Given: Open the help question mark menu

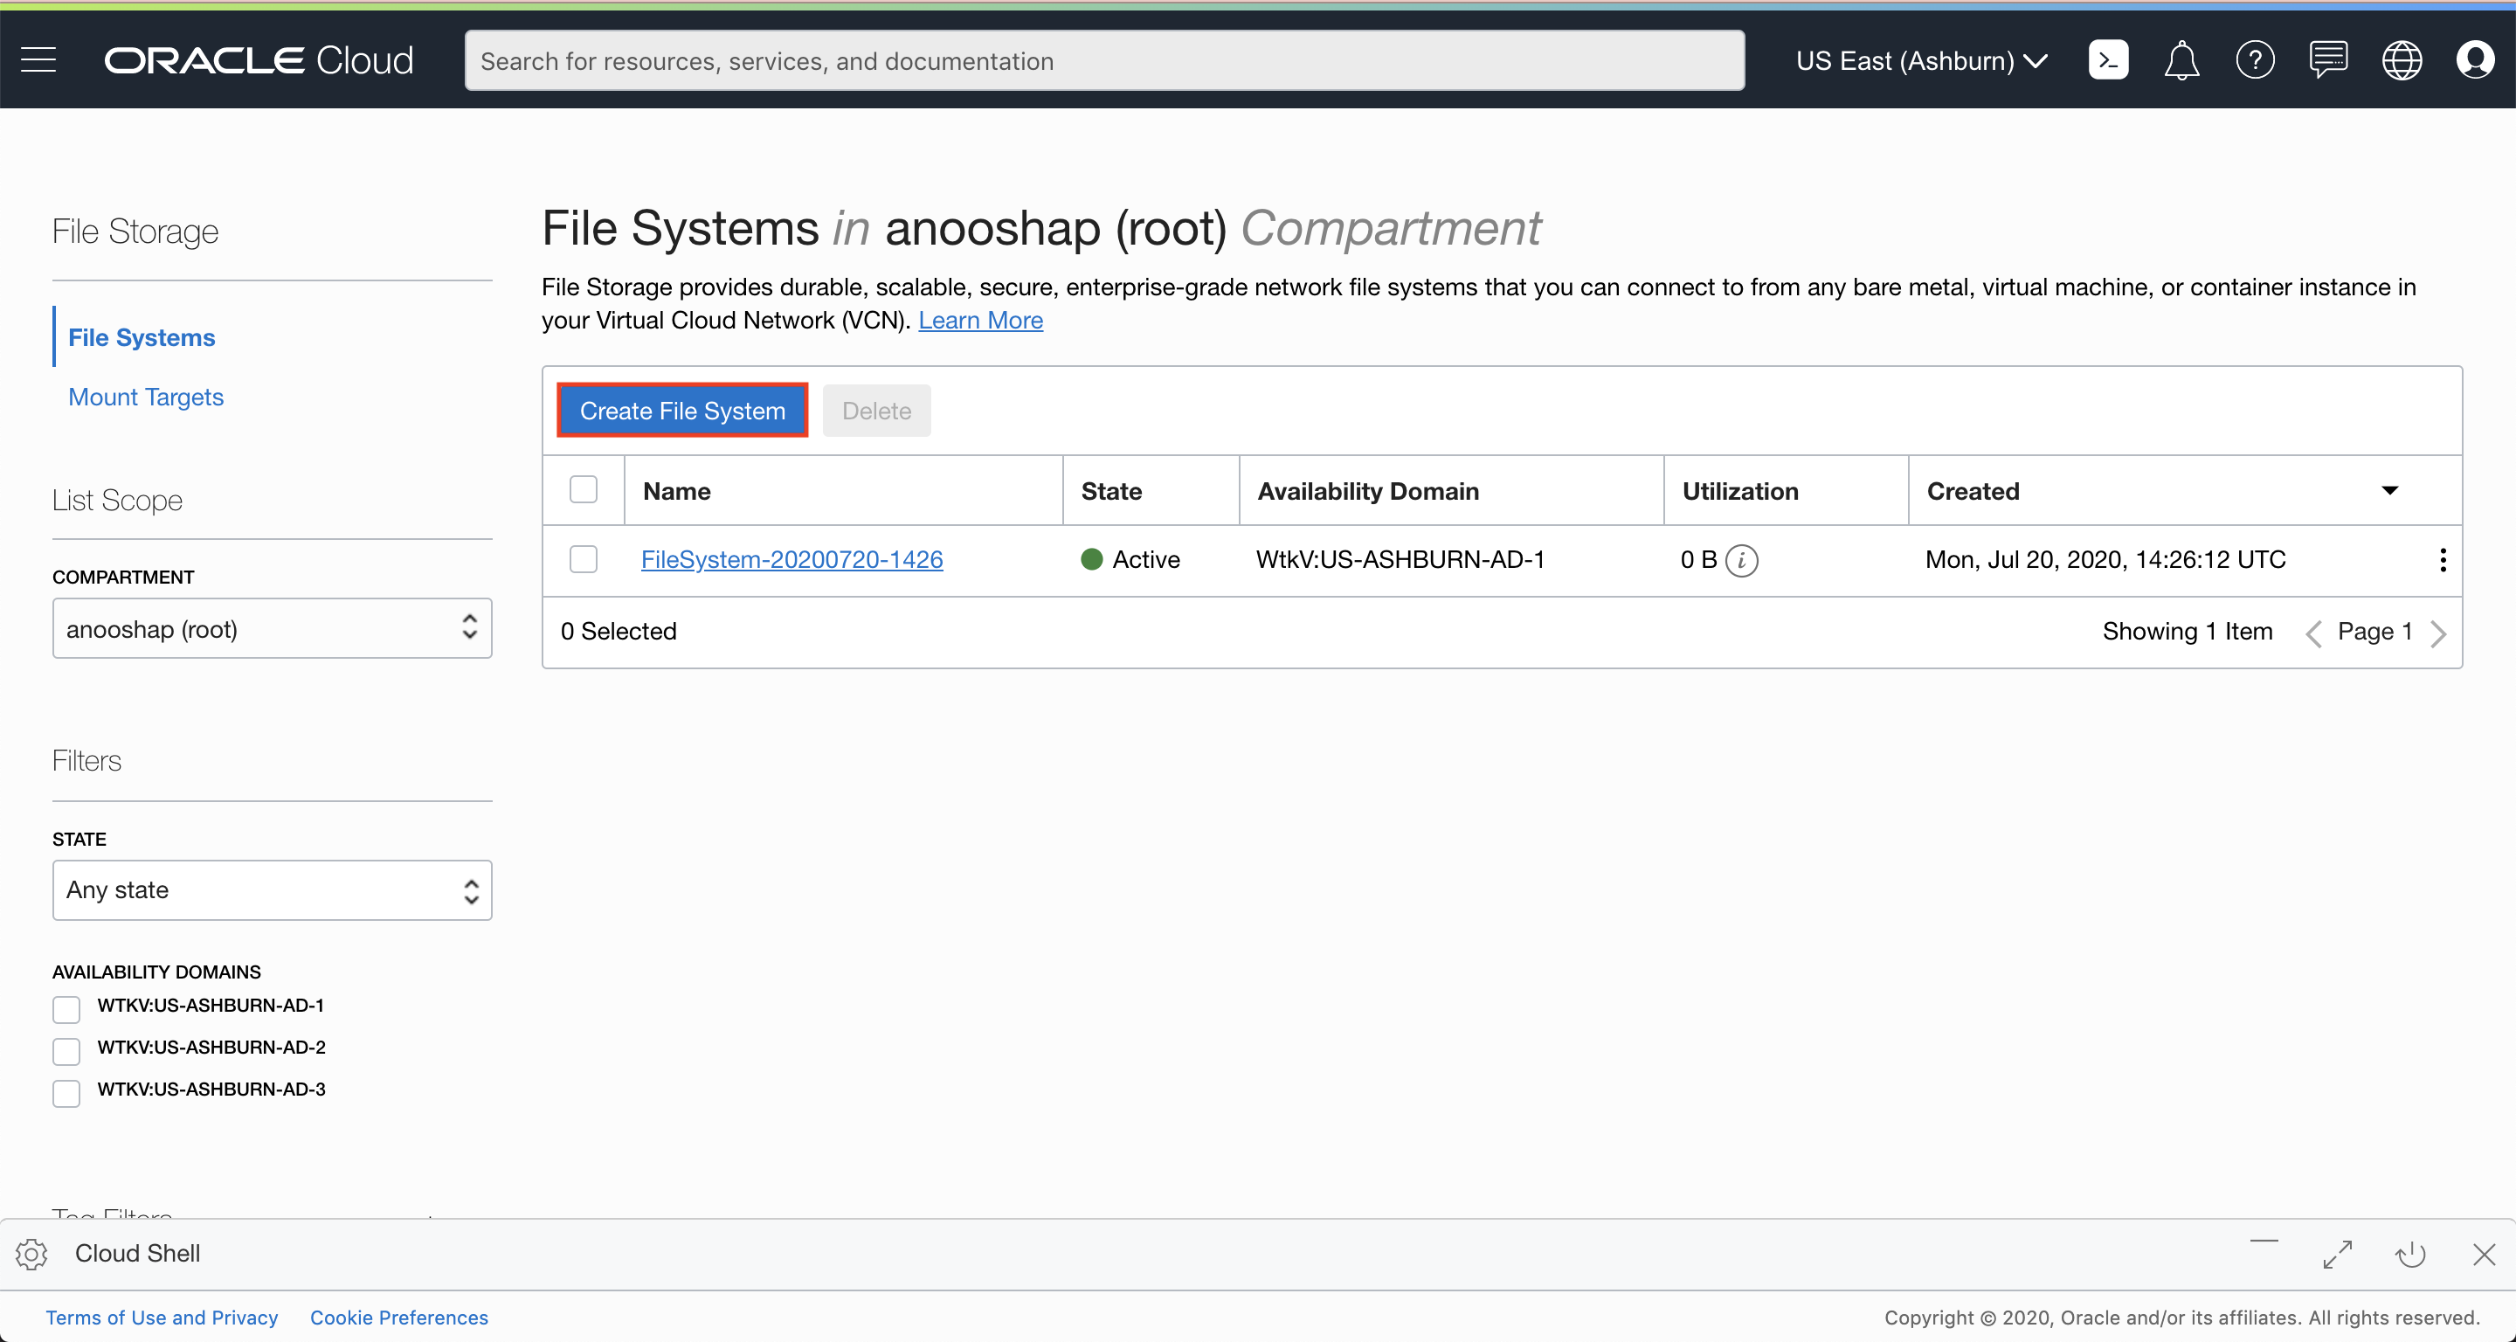Looking at the screenshot, I should [2254, 60].
